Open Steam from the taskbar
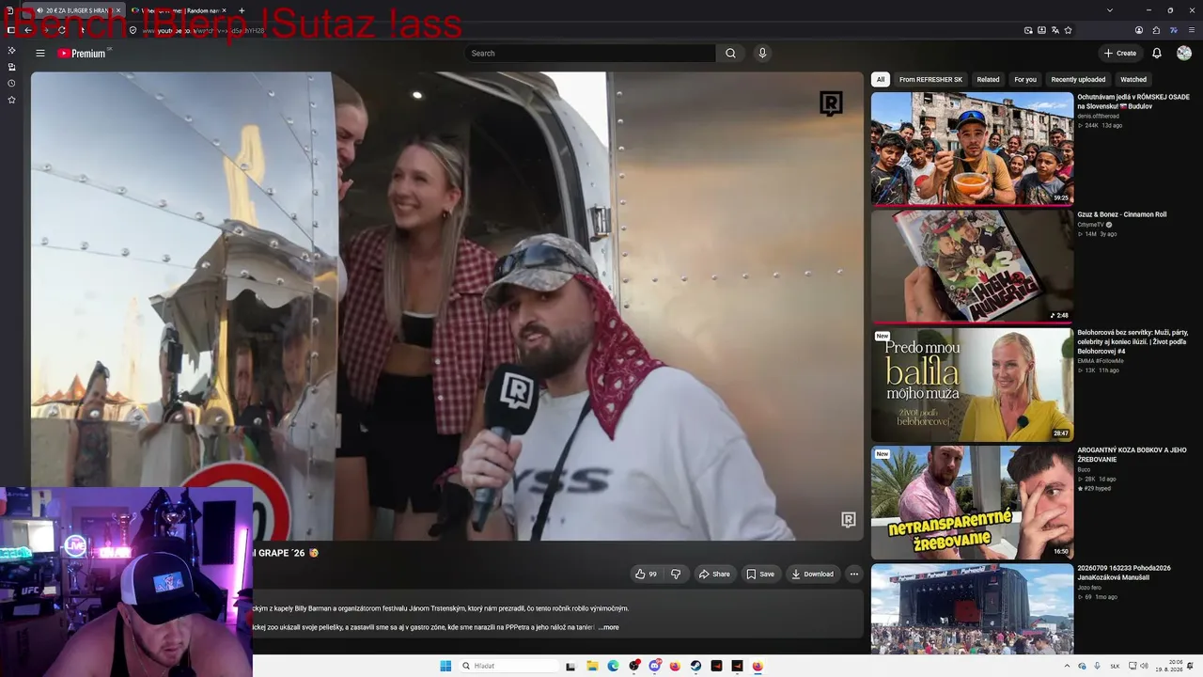 pyautogui.click(x=695, y=667)
